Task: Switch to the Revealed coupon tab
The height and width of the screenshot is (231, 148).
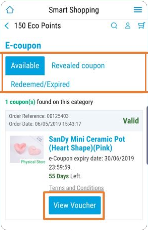Action: click(78, 66)
